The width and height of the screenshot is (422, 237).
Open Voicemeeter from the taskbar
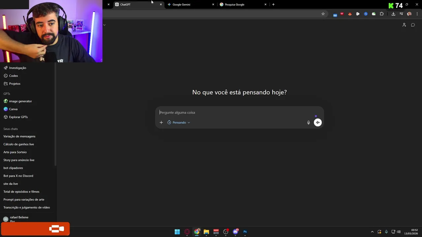tap(216, 232)
